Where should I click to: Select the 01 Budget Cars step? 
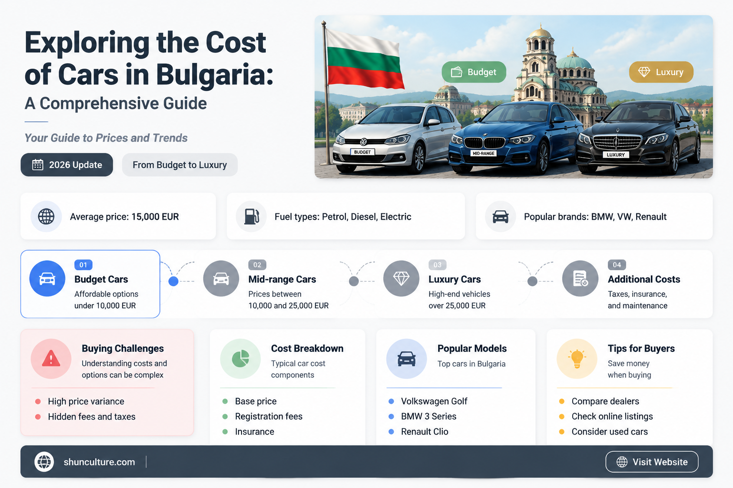point(90,284)
